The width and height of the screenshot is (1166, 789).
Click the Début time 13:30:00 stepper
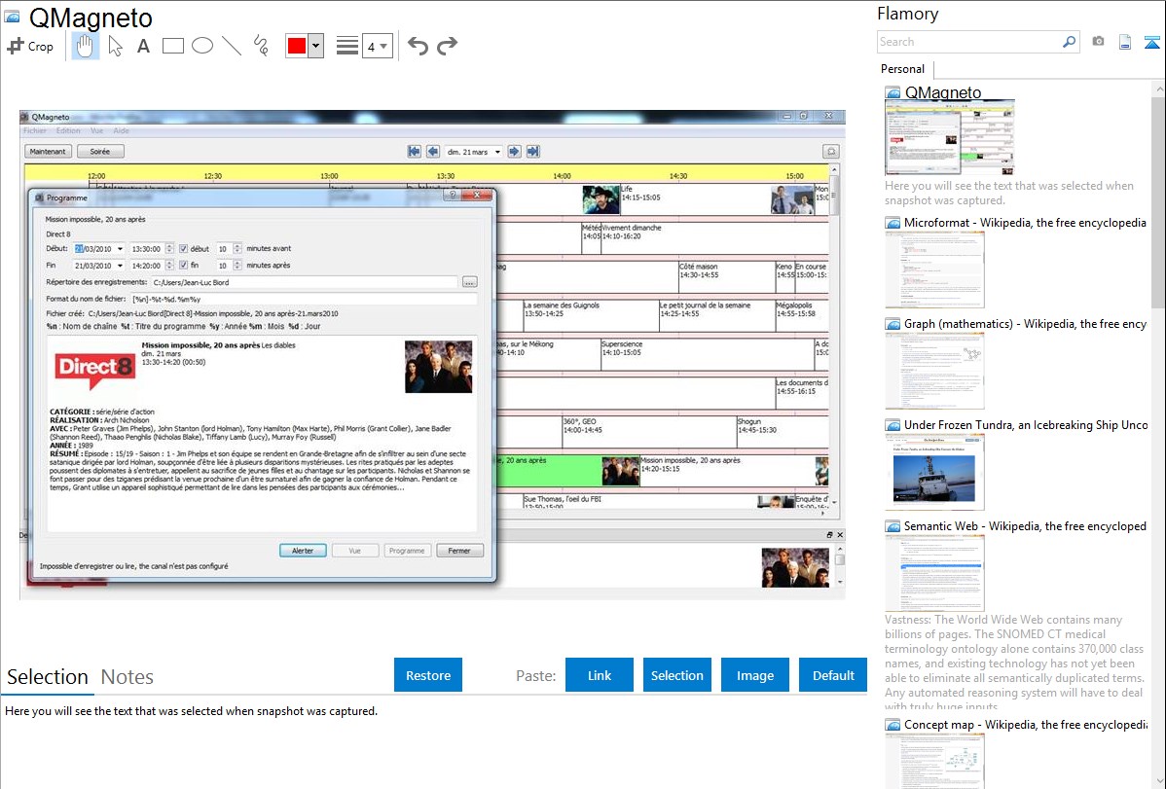click(x=169, y=249)
